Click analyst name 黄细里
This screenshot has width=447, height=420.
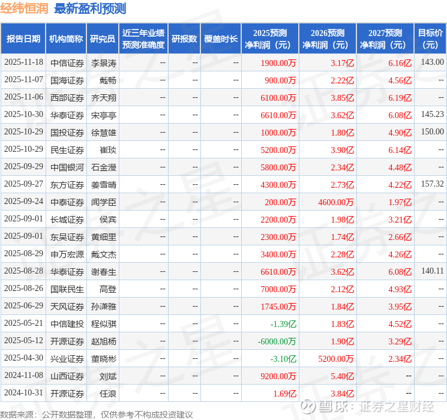pos(104,237)
